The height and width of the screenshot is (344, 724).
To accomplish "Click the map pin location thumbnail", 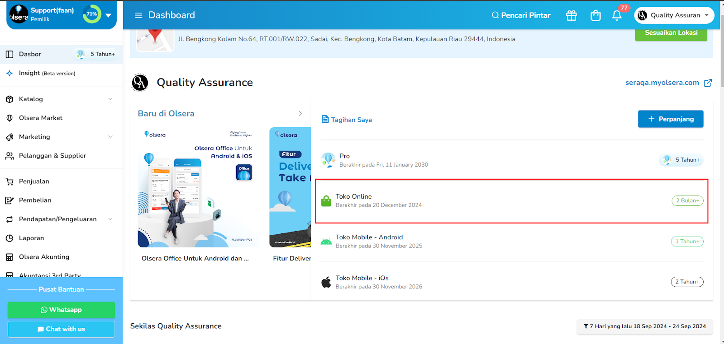I will click(x=155, y=39).
